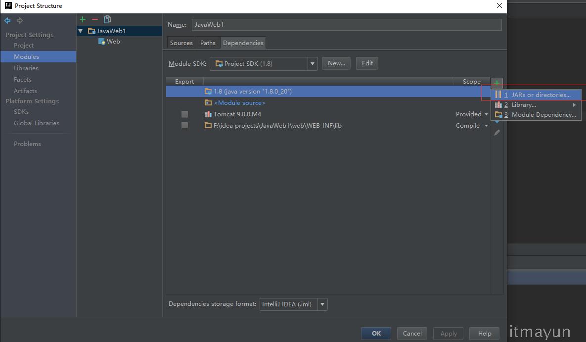Choose Module Dependency... menu item

(536, 115)
